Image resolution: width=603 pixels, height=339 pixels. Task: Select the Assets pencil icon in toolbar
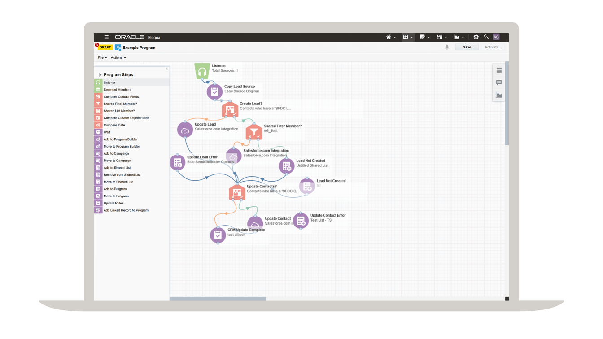click(423, 37)
